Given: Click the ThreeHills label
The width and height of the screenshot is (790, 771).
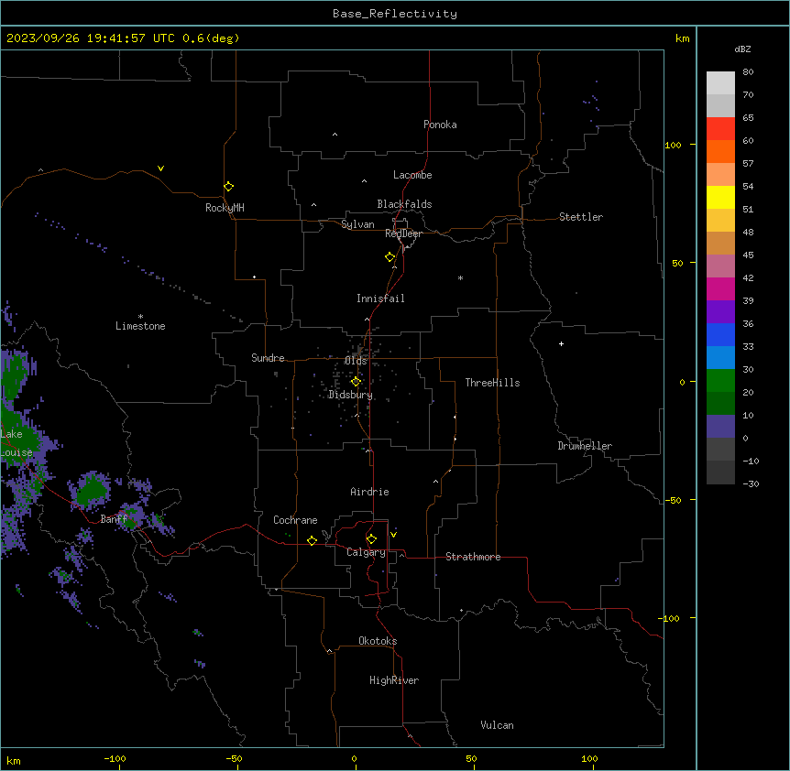Looking at the screenshot, I should 492,383.
